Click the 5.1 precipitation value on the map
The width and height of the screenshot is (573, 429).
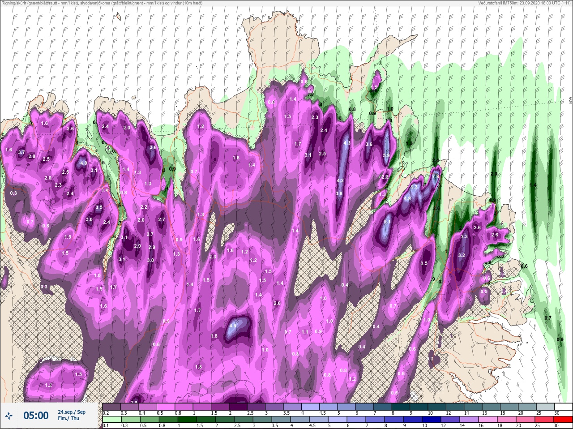point(387,222)
